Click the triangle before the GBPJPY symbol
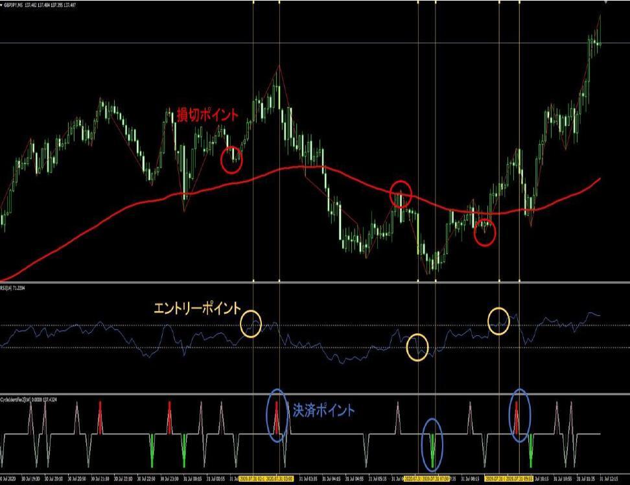Image resolution: width=630 pixels, height=485 pixels. tap(1, 5)
